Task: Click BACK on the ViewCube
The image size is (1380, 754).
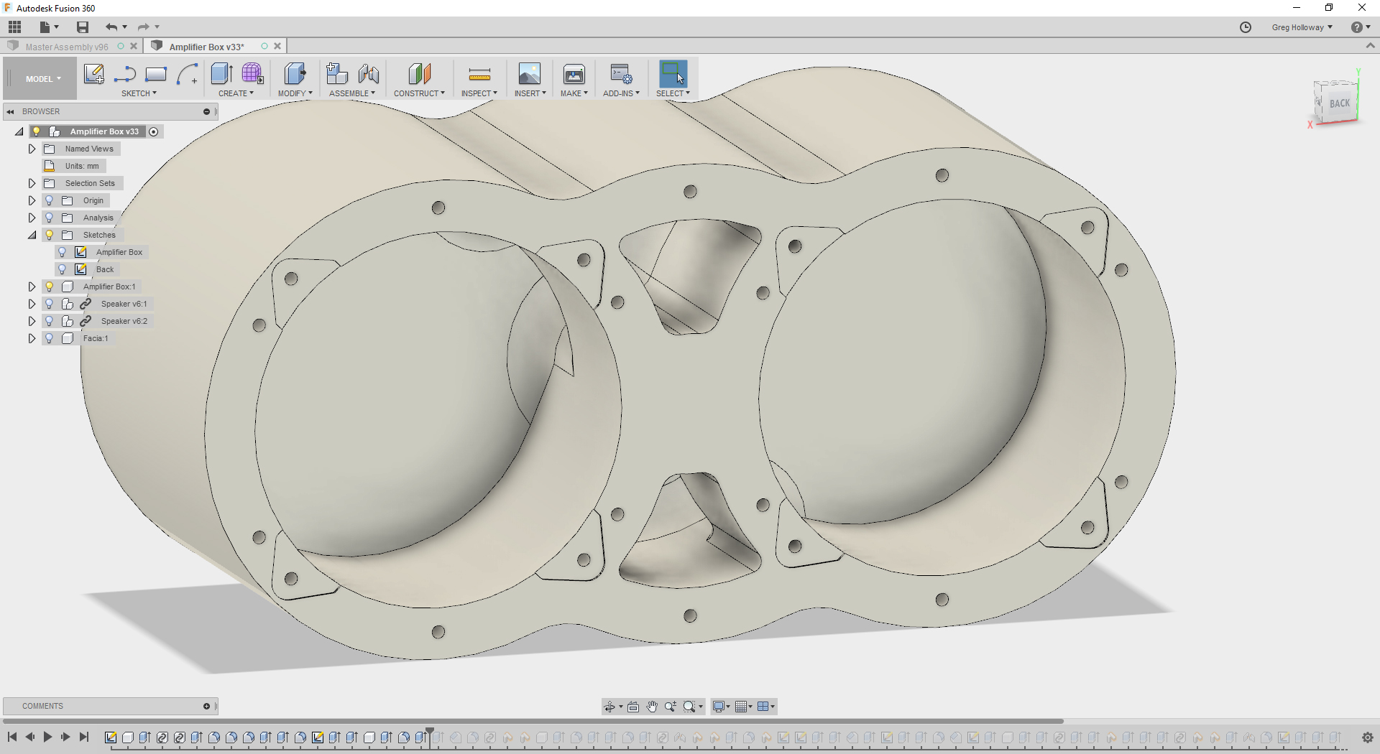Action: point(1338,103)
